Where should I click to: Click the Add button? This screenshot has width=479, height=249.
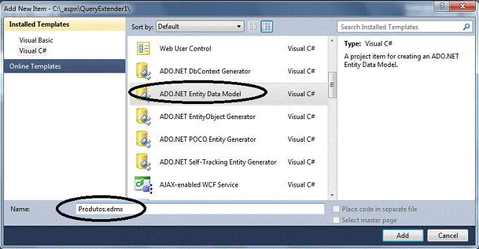[x=402, y=235]
